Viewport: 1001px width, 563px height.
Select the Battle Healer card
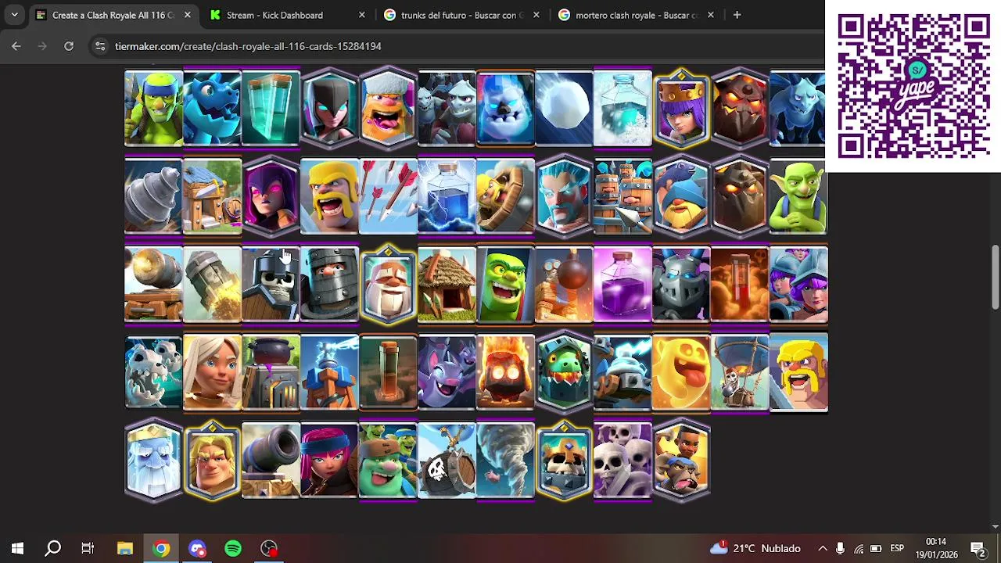(x=212, y=373)
